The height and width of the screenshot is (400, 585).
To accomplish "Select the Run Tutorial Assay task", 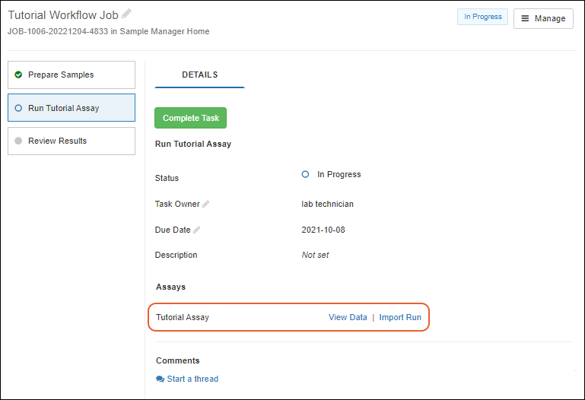I will point(71,108).
